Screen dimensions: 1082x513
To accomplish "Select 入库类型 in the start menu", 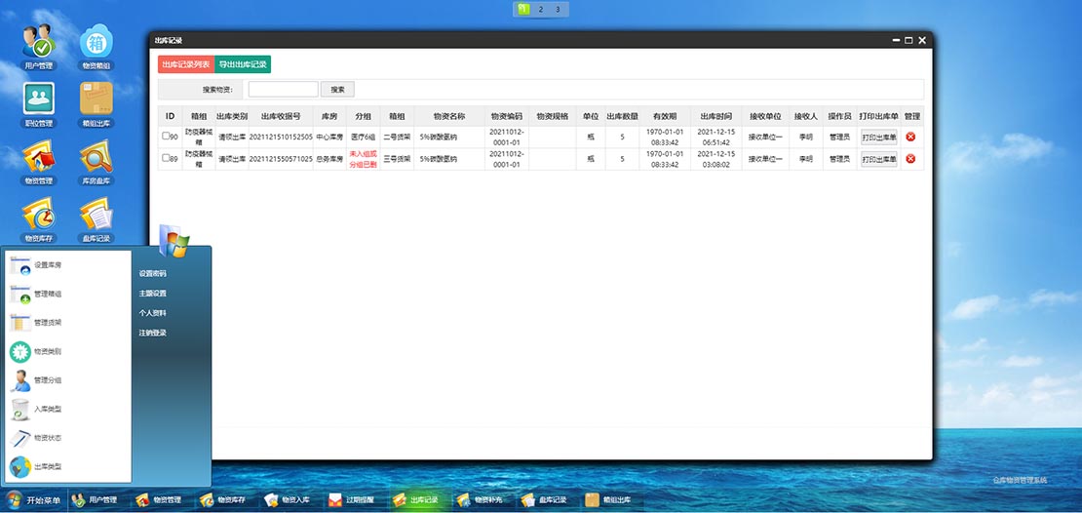I will [67, 409].
